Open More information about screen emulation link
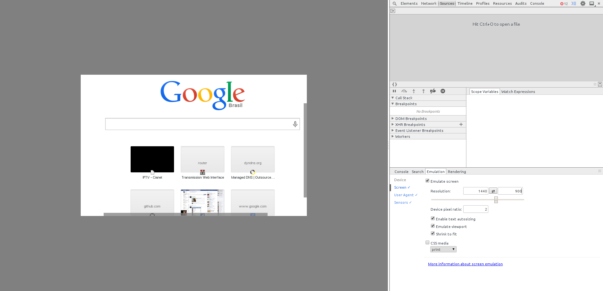Image resolution: width=603 pixels, height=291 pixels. tap(465, 264)
